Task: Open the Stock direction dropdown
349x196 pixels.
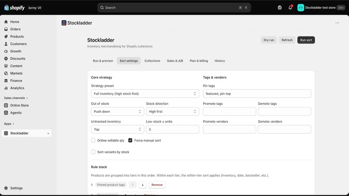Action: pos(172,112)
